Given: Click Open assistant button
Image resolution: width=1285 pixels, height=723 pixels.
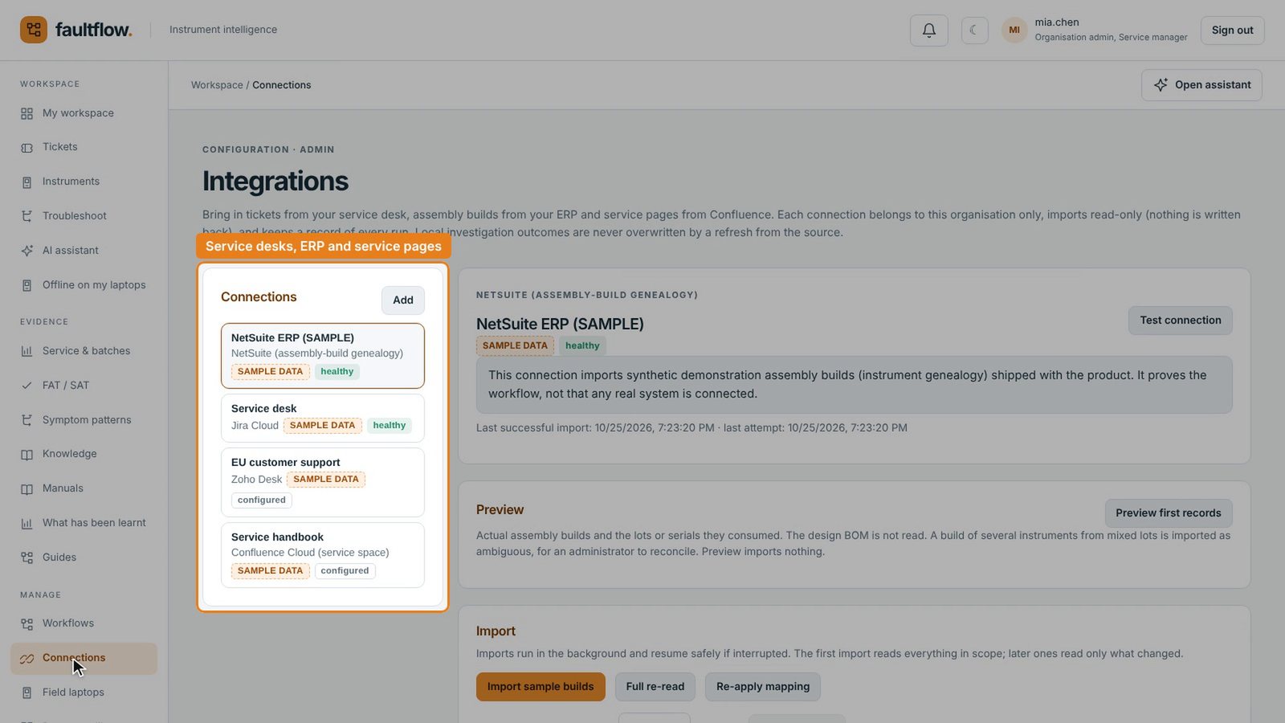Looking at the screenshot, I should tap(1201, 85).
